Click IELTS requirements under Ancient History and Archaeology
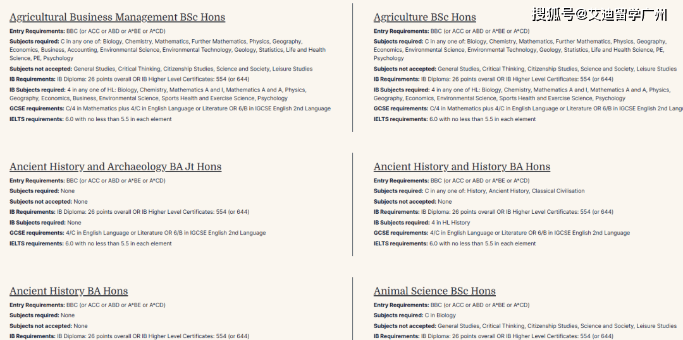 tap(90, 243)
